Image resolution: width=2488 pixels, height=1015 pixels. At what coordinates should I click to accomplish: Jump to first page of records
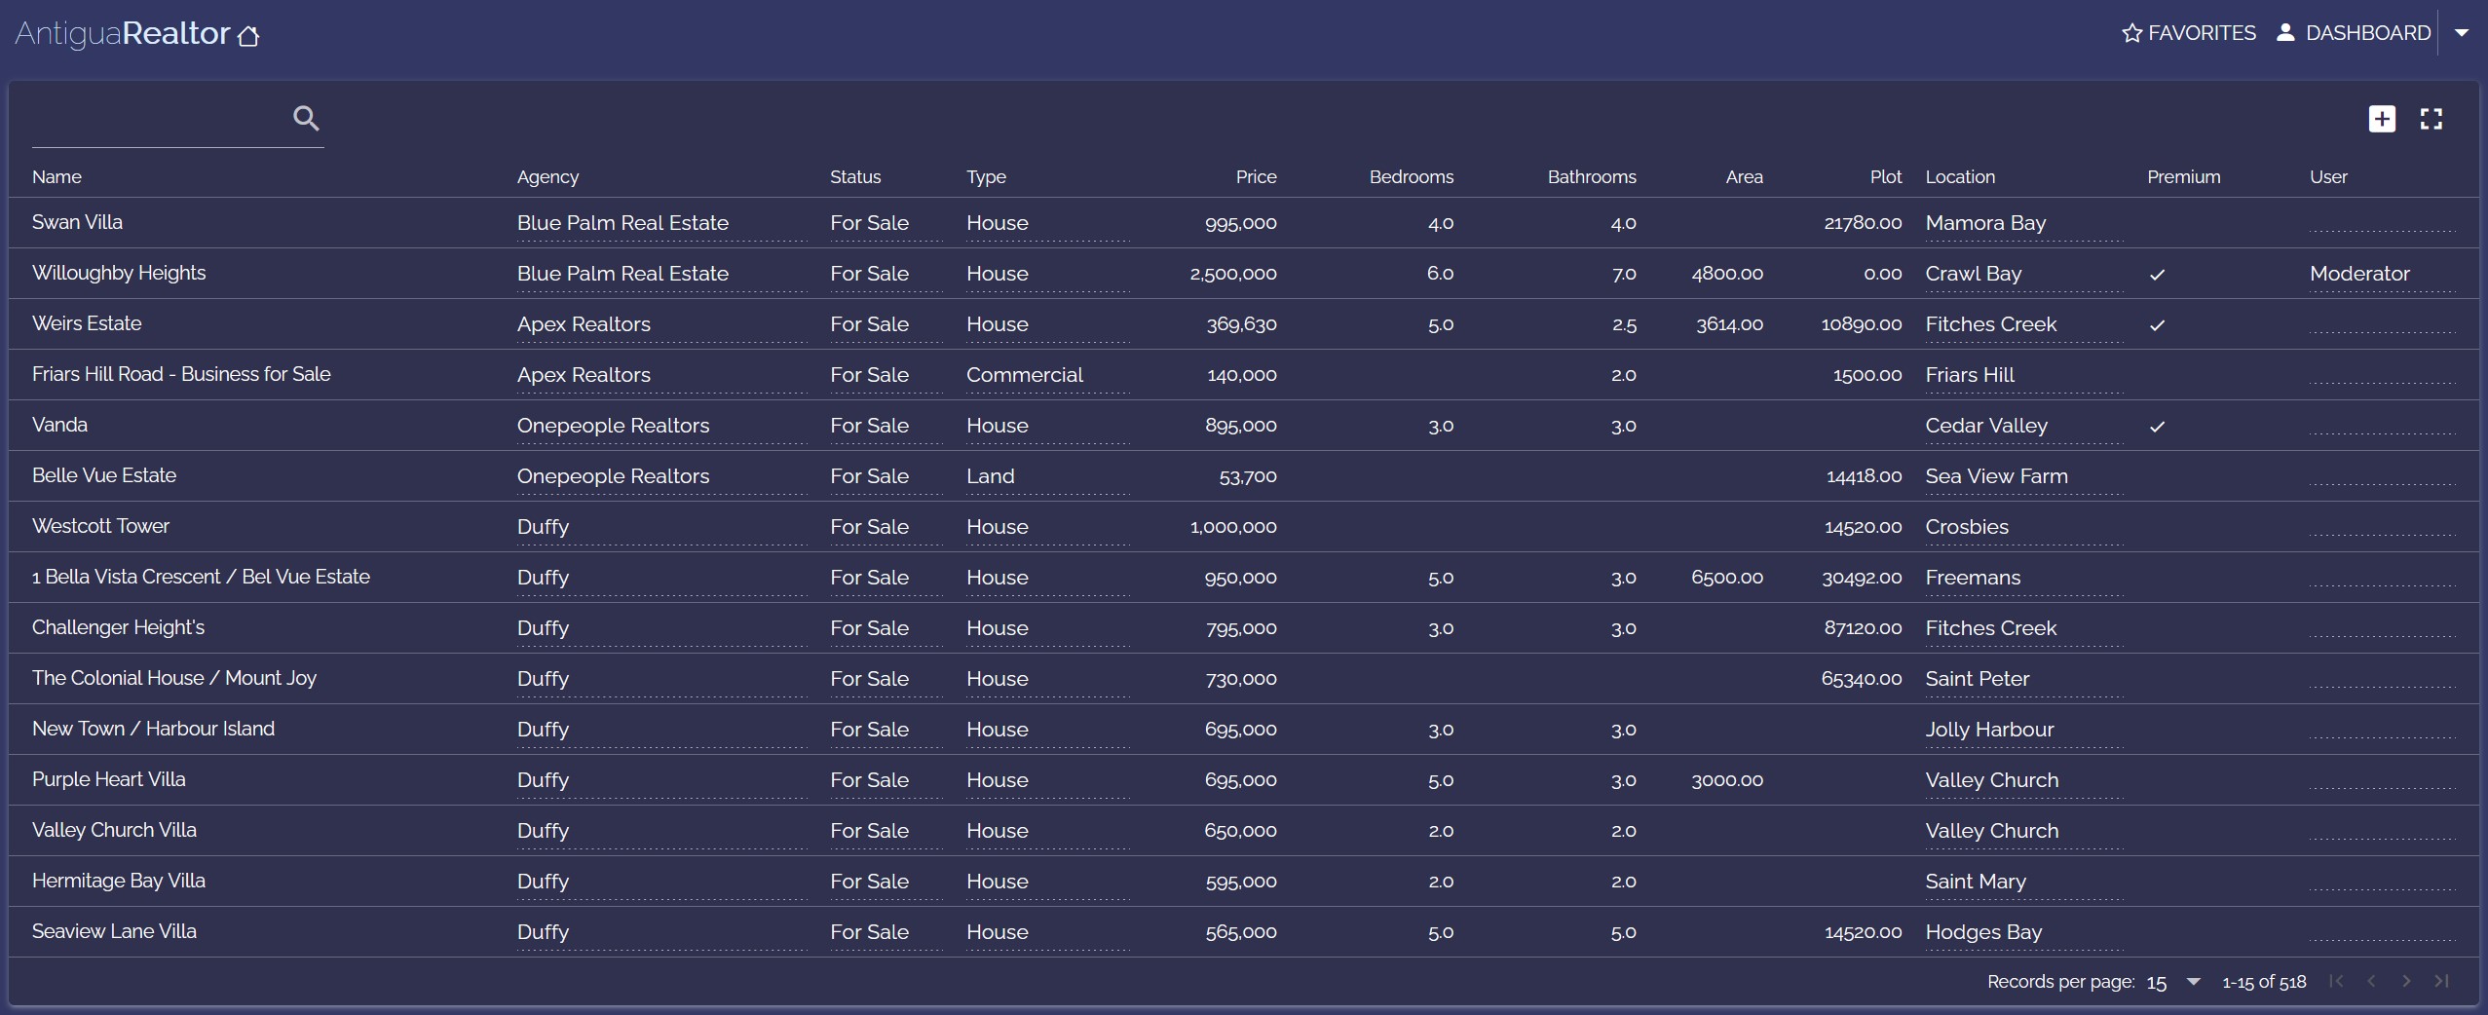click(2336, 981)
